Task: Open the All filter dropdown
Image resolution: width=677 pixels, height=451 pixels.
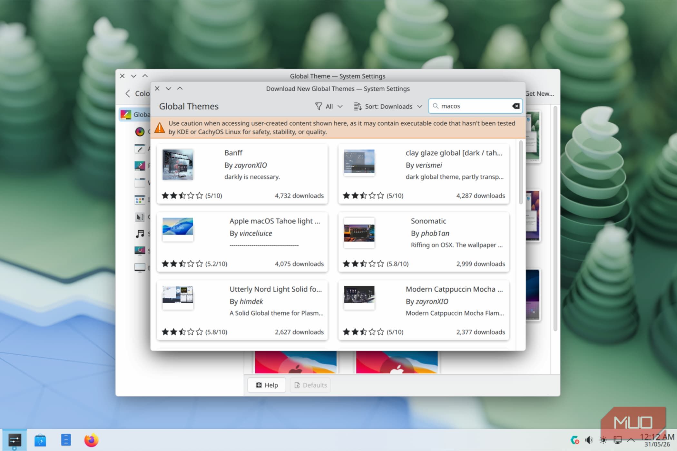Action: tap(329, 106)
